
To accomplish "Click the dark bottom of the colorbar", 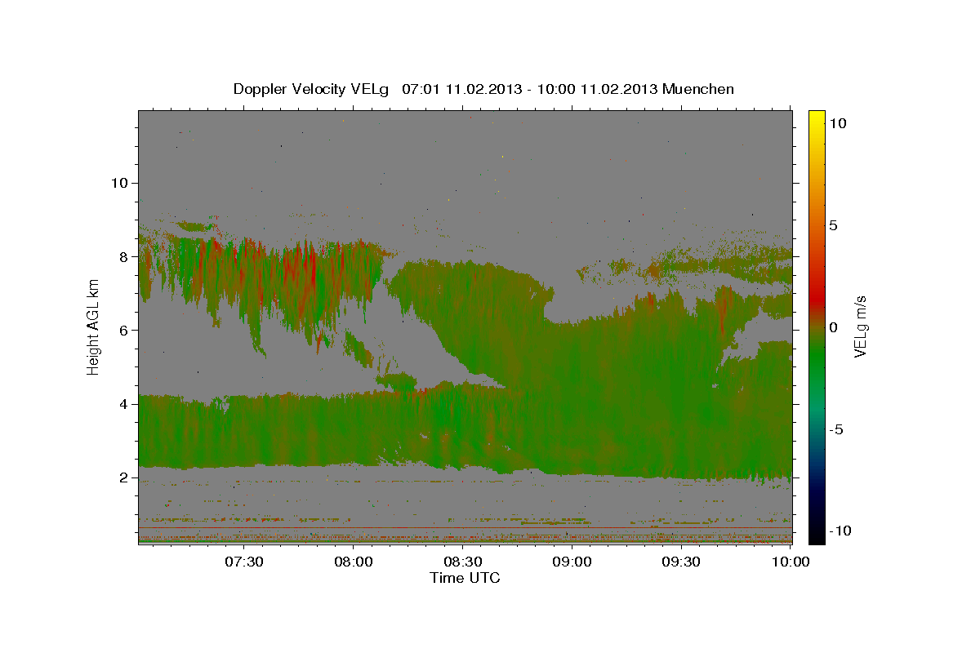I will tap(816, 535).
